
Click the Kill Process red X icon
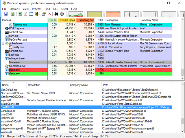(x=49, y=14)
